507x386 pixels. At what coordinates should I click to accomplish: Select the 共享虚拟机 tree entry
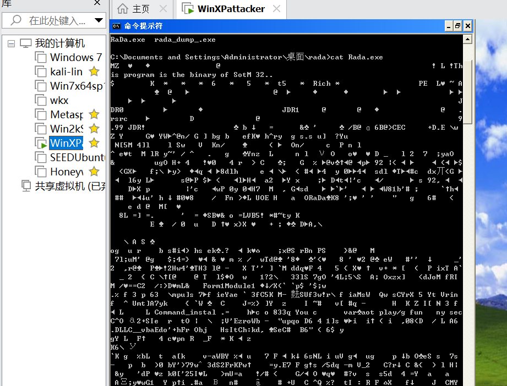coord(70,186)
